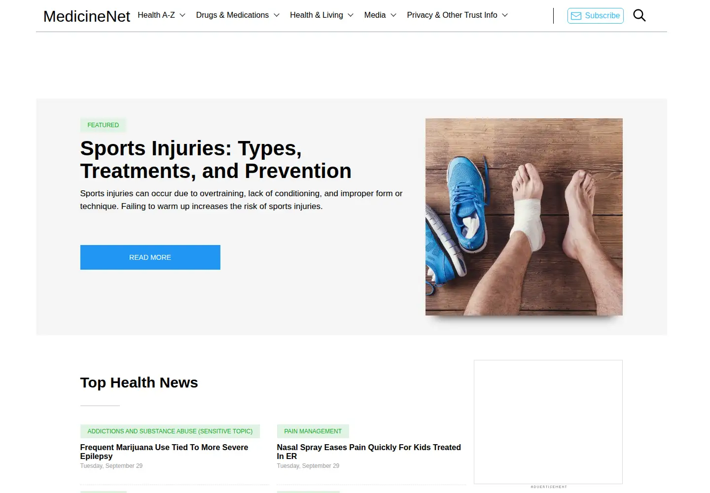Click the advertisement box beside Top Health News
Viewport: 710px width, 493px height.
pos(548,422)
